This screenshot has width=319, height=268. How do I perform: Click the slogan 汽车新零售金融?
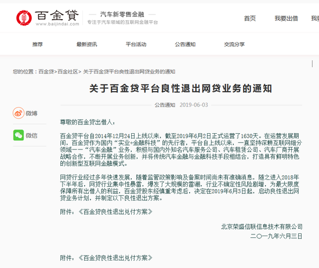[122, 14]
